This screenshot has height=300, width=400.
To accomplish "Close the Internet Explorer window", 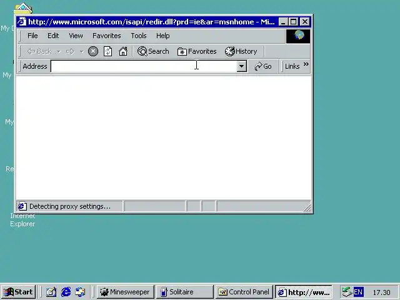I will point(305,22).
